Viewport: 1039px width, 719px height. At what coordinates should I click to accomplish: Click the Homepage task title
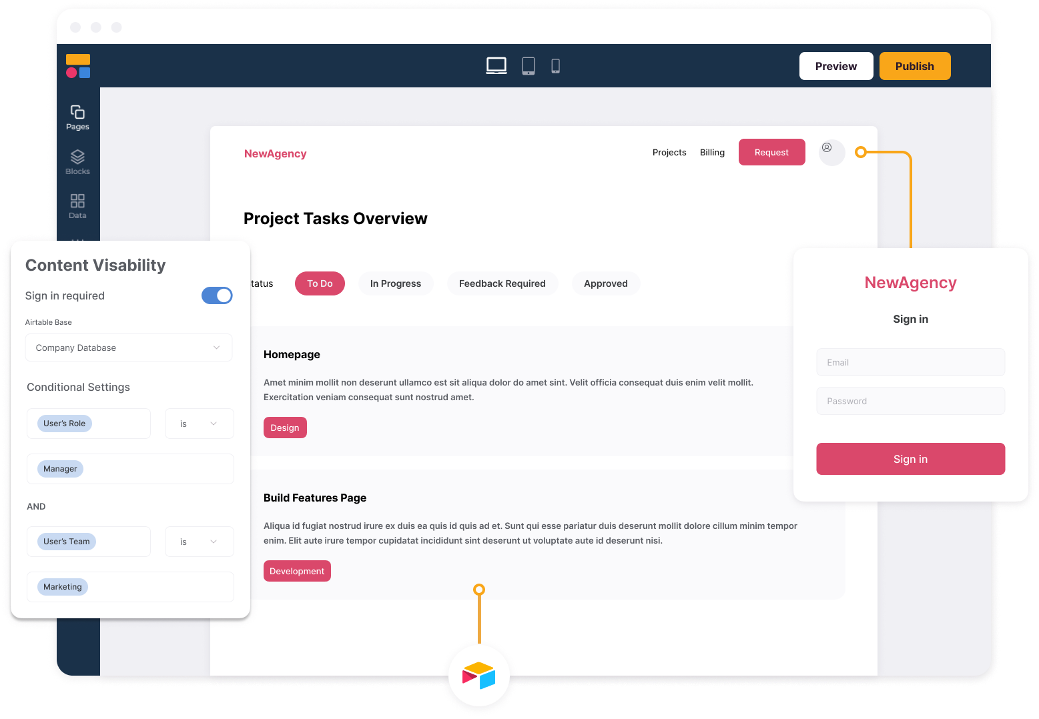coord(292,354)
